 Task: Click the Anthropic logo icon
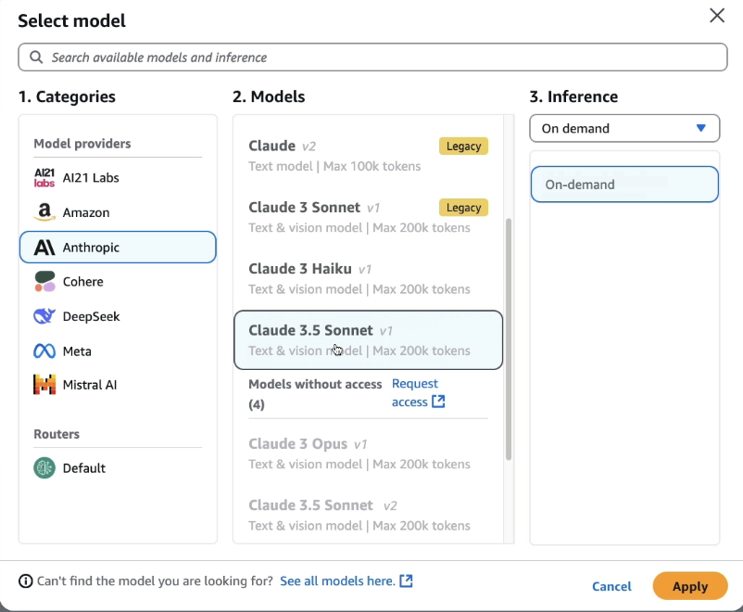point(44,248)
